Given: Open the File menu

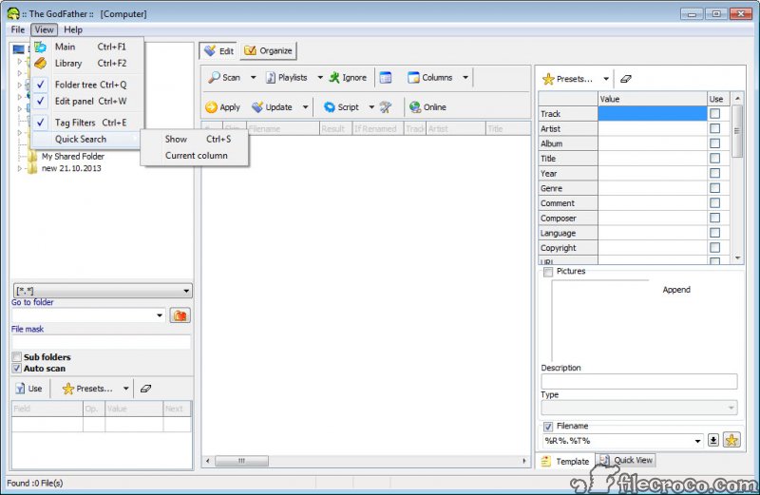Looking at the screenshot, I should (18, 29).
